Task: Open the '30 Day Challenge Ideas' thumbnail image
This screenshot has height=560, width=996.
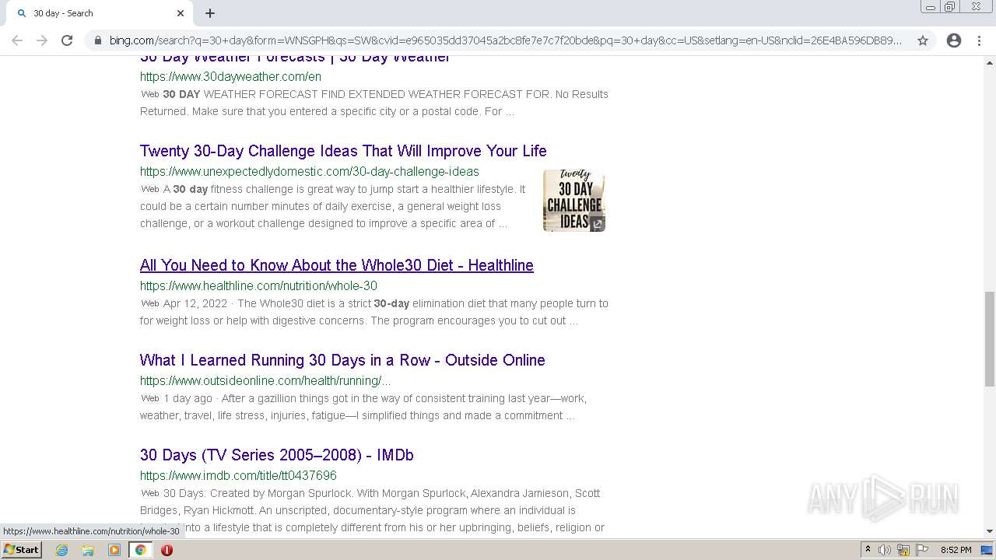Action: coord(574,201)
